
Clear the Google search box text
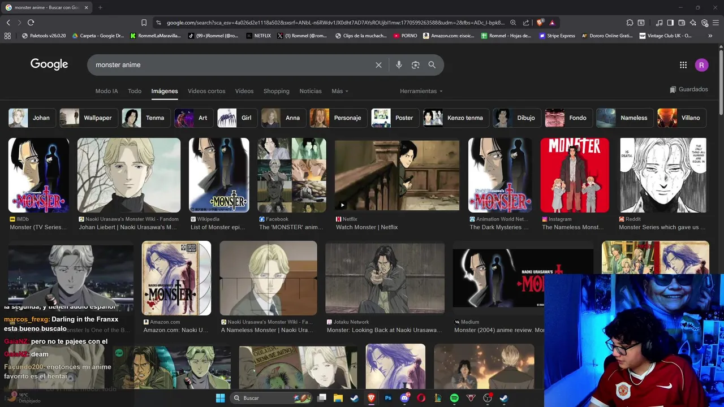(x=378, y=65)
